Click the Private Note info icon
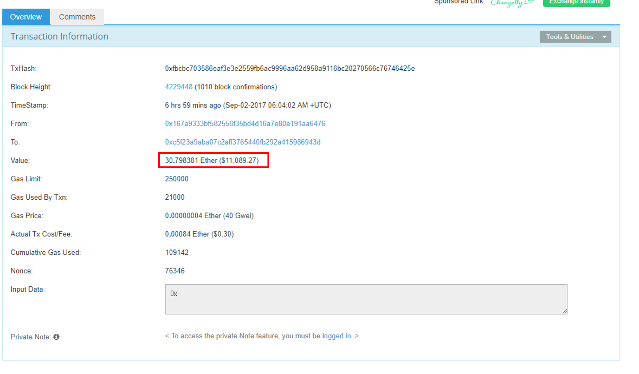Image resolution: width=639 pixels, height=374 pixels. [x=56, y=337]
